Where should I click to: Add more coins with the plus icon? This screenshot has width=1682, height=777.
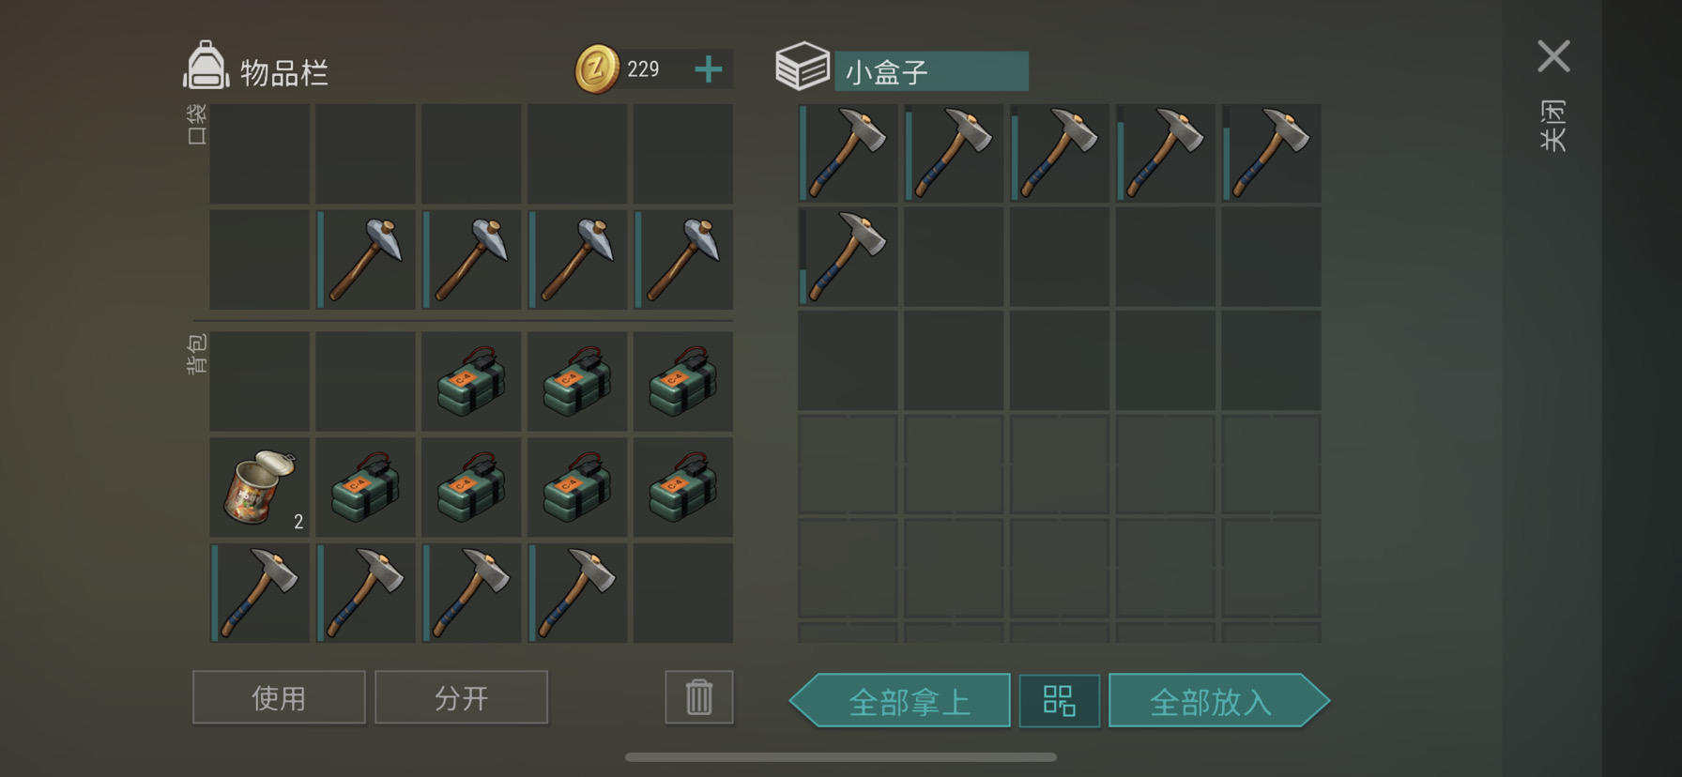pyautogui.click(x=709, y=69)
